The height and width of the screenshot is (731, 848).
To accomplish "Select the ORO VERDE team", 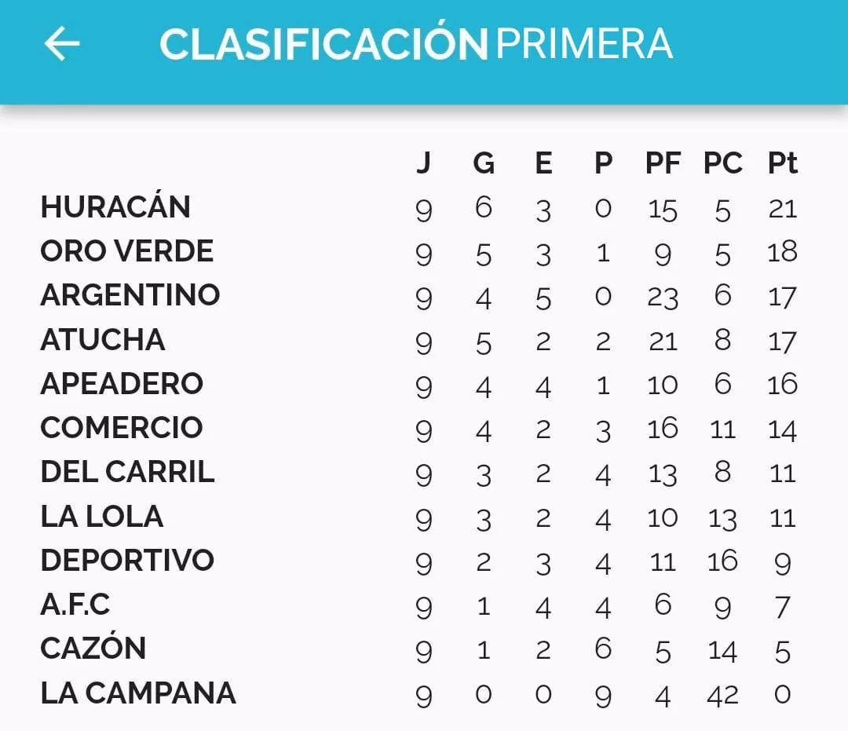I will pos(127,251).
